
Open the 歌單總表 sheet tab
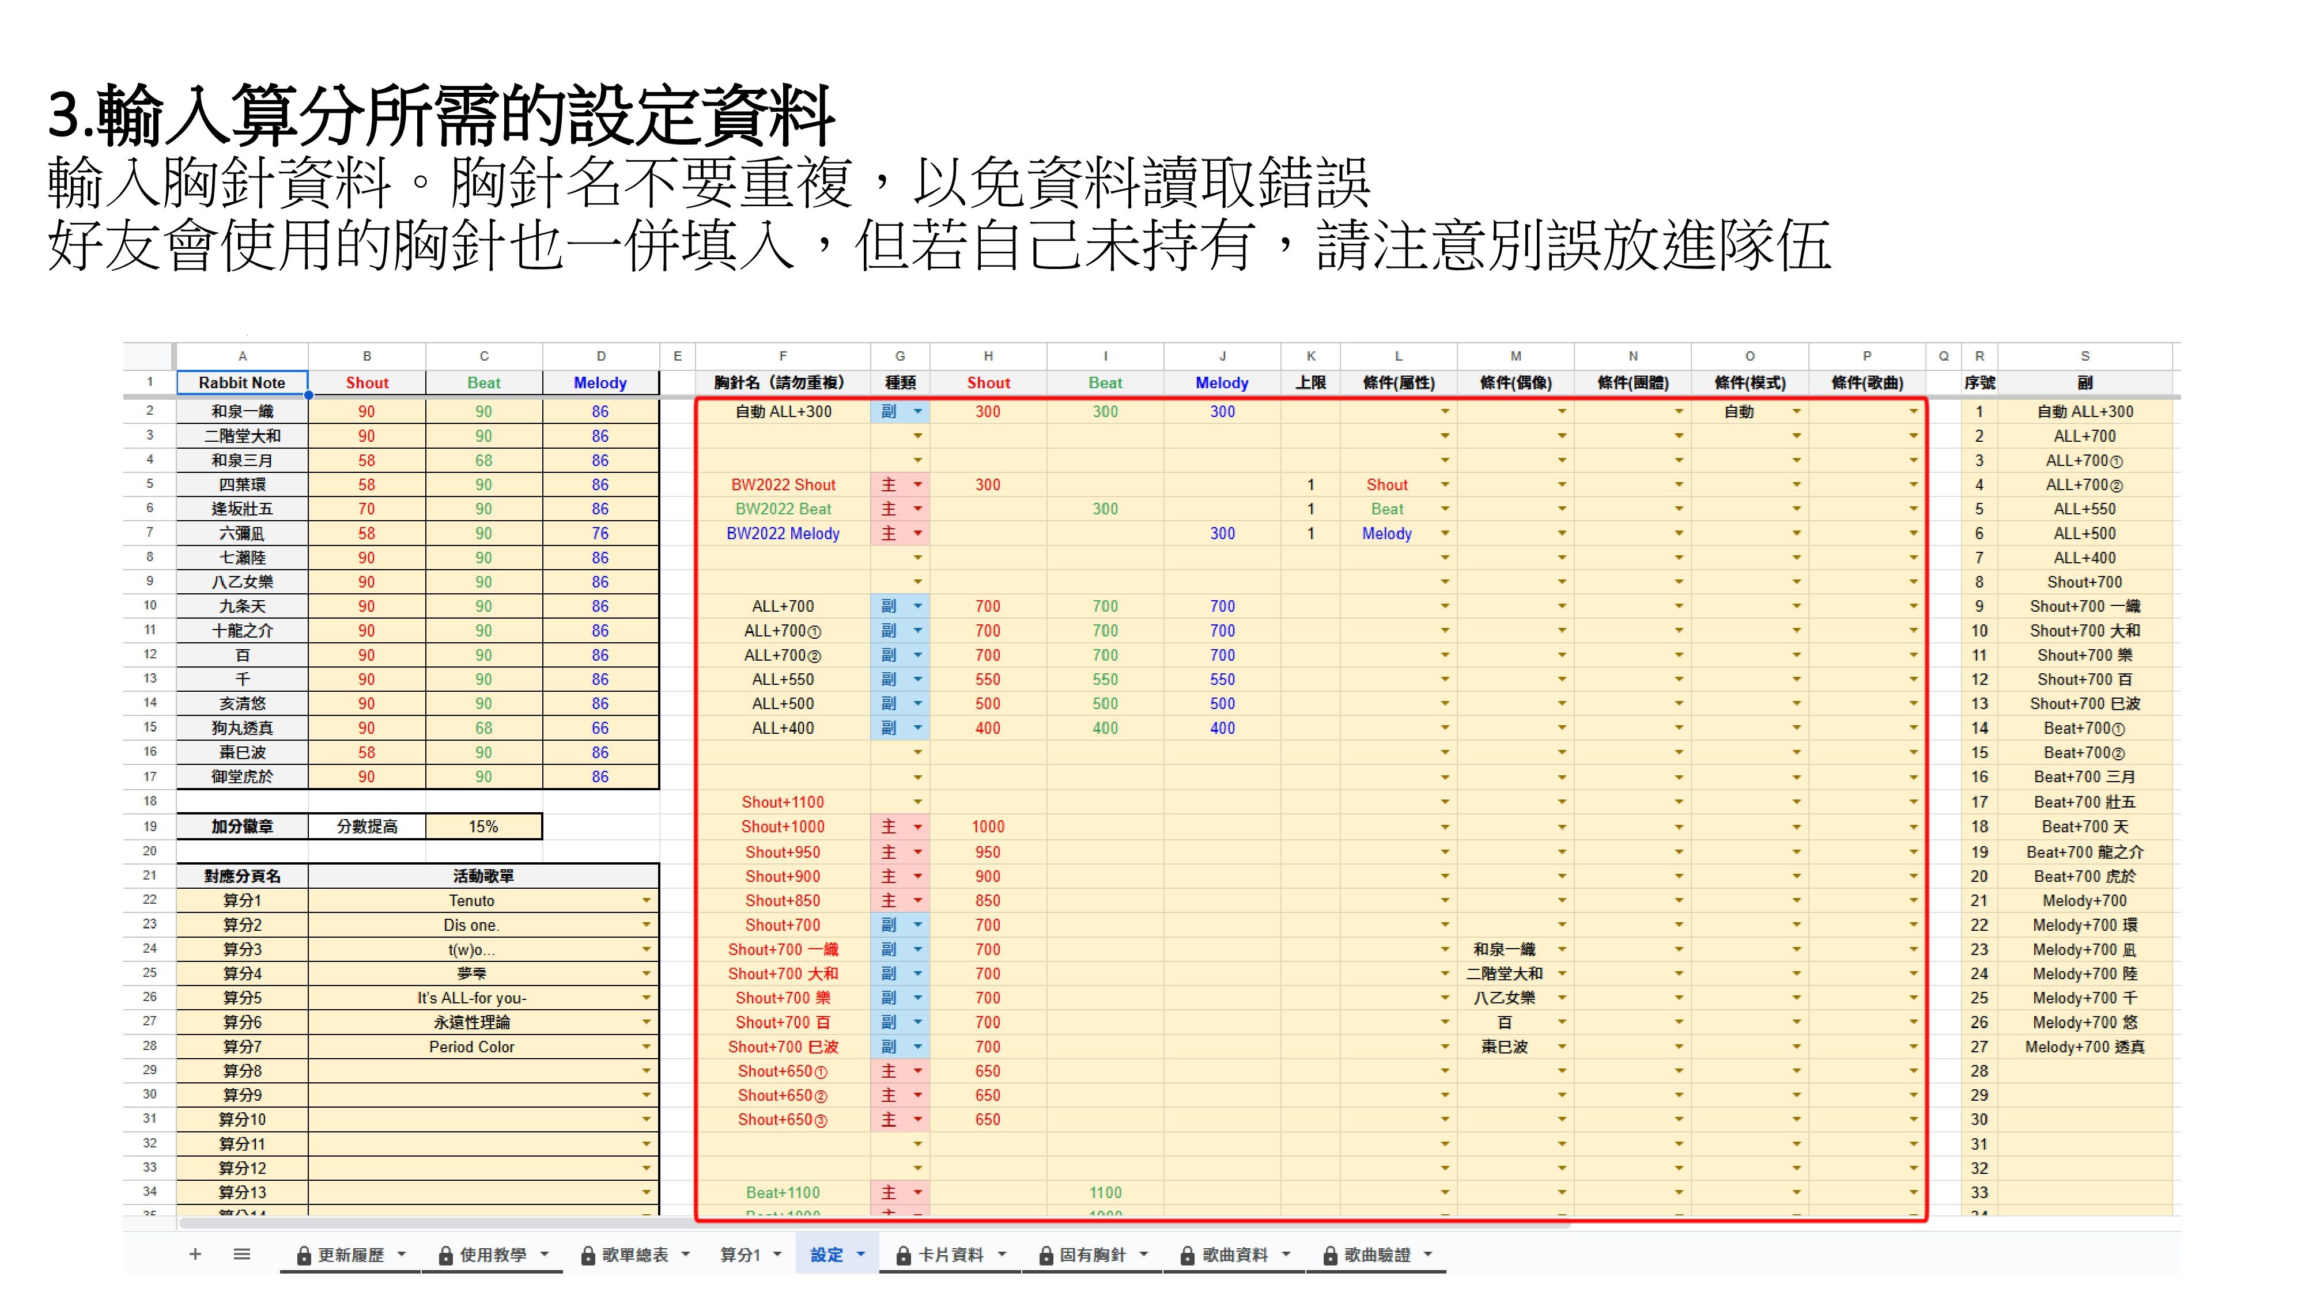(x=634, y=1255)
